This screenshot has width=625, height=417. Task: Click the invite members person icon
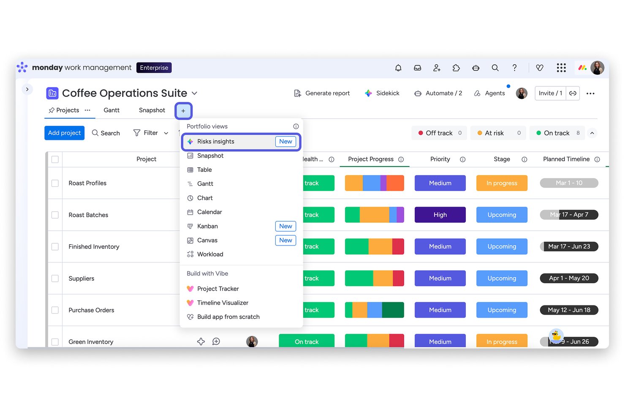[x=437, y=68]
